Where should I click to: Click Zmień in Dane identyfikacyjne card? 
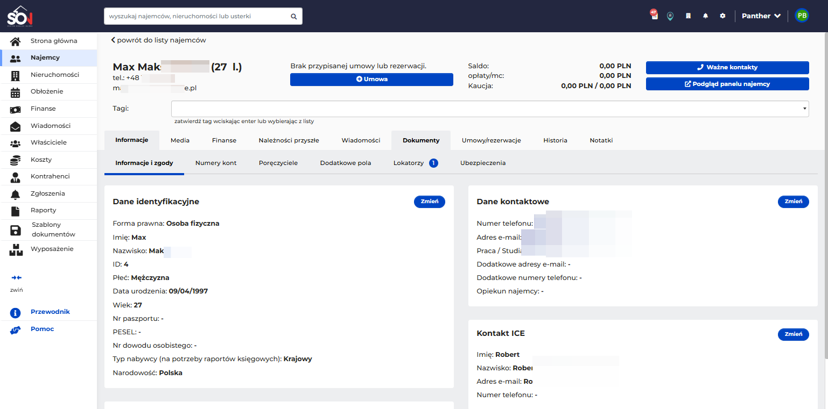(x=430, y=202)
